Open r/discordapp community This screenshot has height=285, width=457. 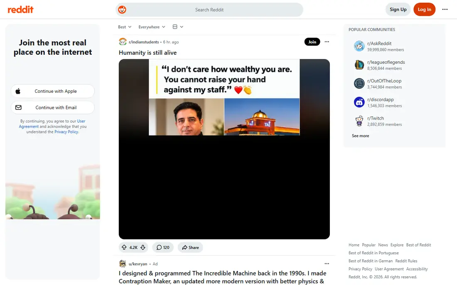380,99
